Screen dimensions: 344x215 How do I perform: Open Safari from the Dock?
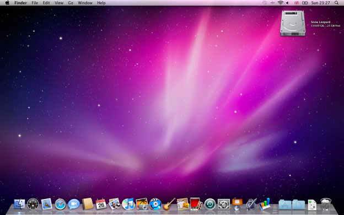tap(60, 204)
